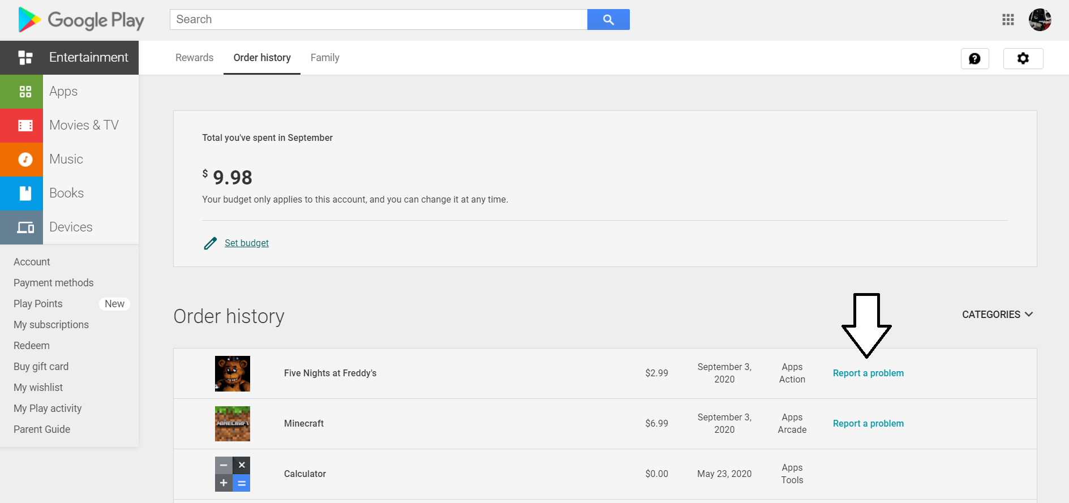Open Five Nights at Freddy's thumbnail

coord(233,373)
